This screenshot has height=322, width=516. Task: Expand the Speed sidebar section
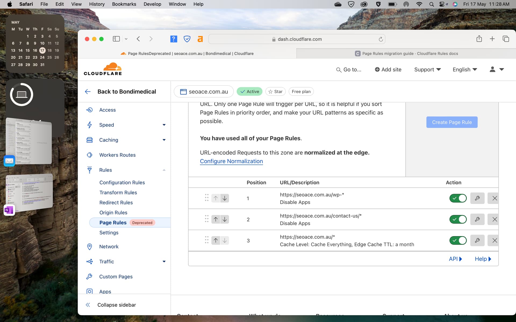point(164,125)
